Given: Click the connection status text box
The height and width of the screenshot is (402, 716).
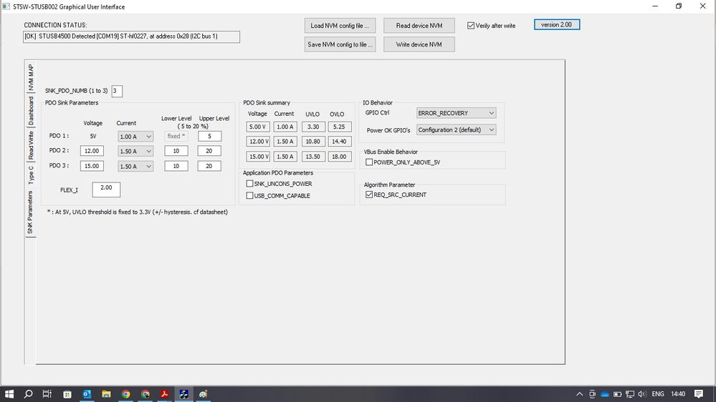Looking at the screenshot, I should (131, 37).
